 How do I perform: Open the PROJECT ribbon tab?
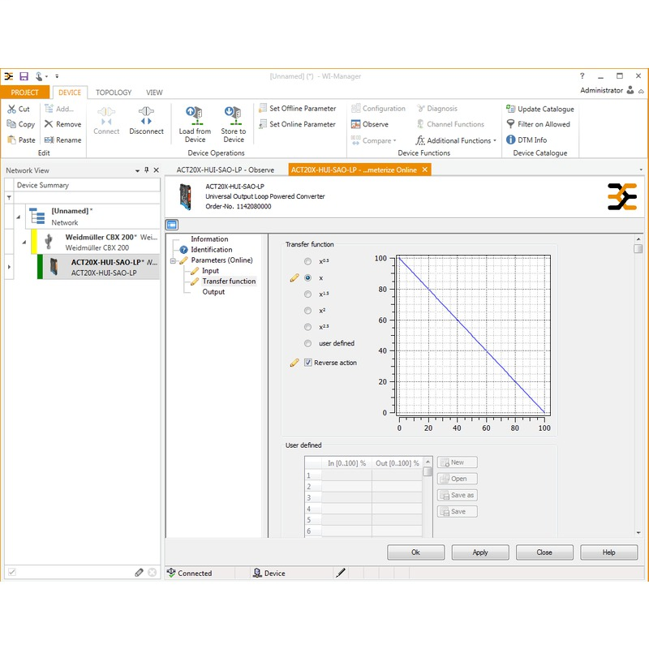(25, 92)
